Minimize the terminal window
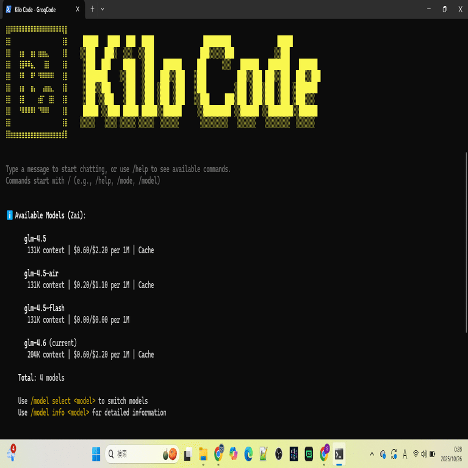This screenshot has width=468, height=468. click(x=429, y=9)
